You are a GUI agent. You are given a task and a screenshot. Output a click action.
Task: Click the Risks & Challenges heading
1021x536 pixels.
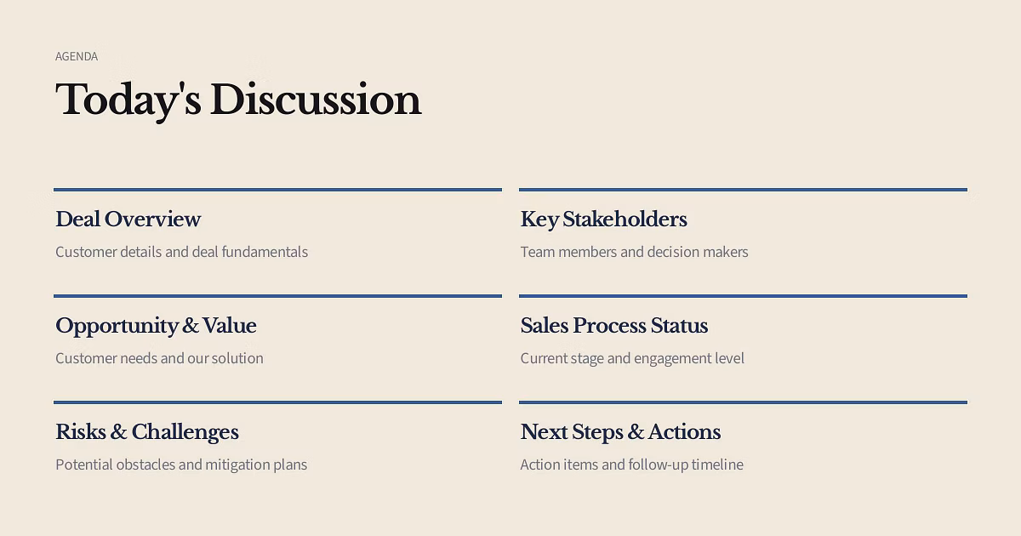click(147, 432)
